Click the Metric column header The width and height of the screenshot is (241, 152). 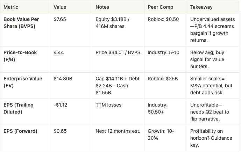pos(11,7)
